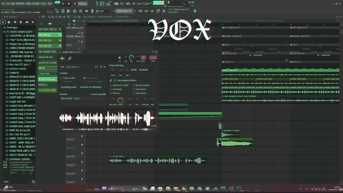This screenshot has width=343, height=193.
Task: Click the X icon next to the file name
Action: click(105, 67)
